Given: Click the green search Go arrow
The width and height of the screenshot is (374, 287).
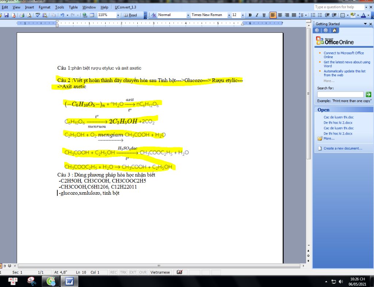Looking at the screenshot, I should [368, 94].
